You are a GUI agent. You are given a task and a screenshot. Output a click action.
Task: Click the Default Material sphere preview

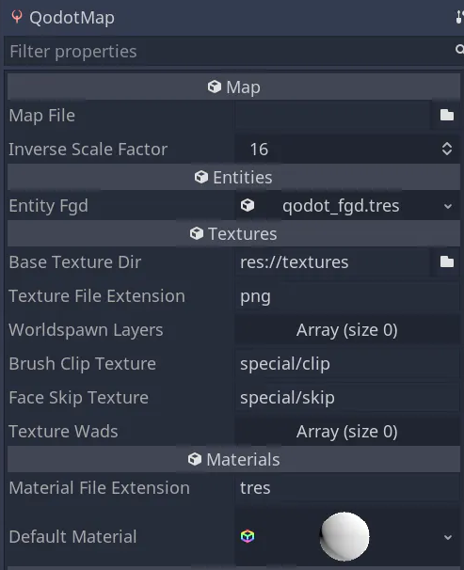point(344,536)
